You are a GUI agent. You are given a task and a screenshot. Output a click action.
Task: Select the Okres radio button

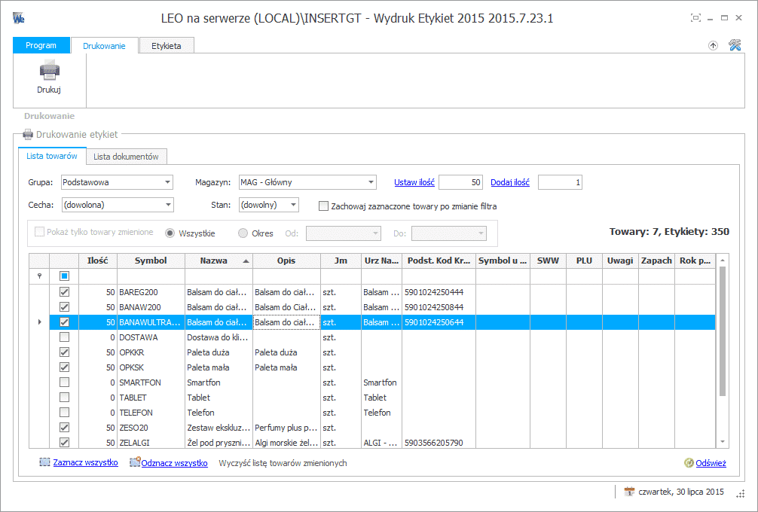243,233
